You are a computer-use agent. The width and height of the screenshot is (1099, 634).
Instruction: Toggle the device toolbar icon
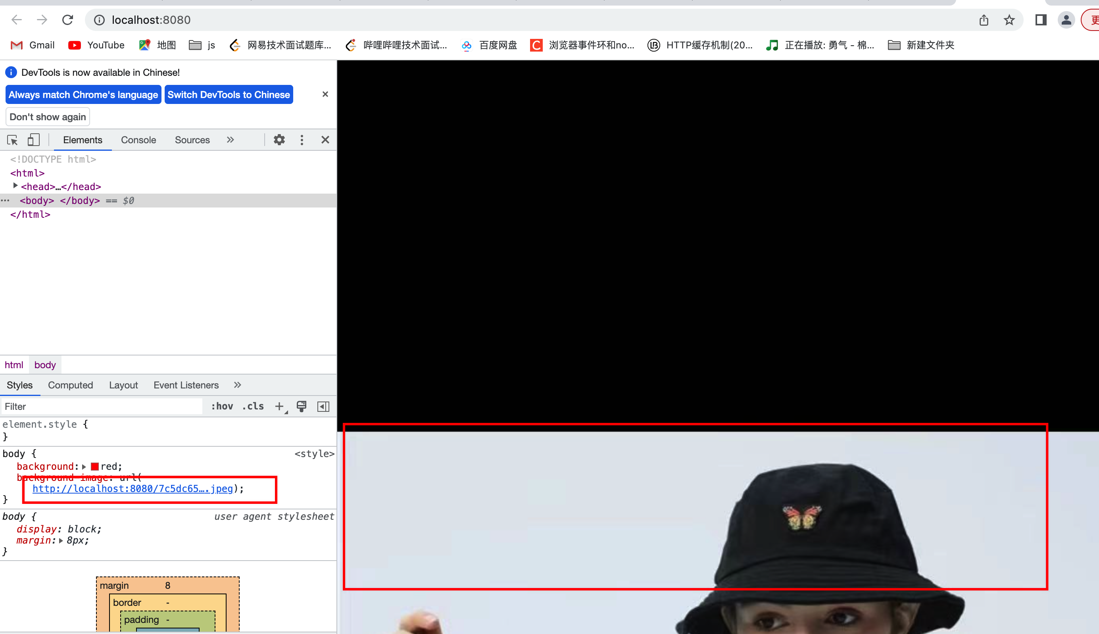34,140
